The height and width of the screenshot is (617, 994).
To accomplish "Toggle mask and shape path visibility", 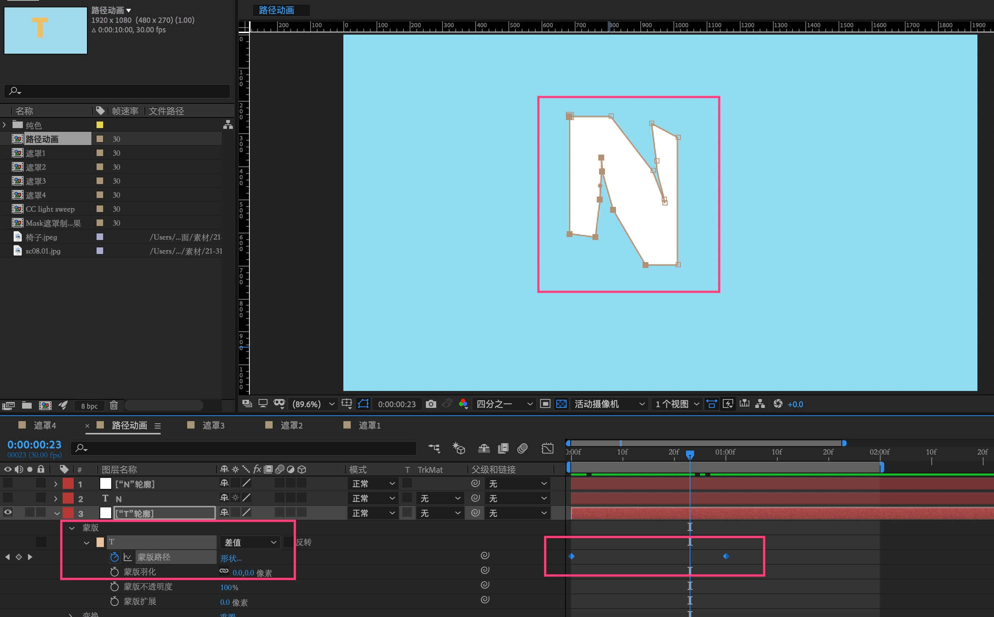I will point(363,404).
